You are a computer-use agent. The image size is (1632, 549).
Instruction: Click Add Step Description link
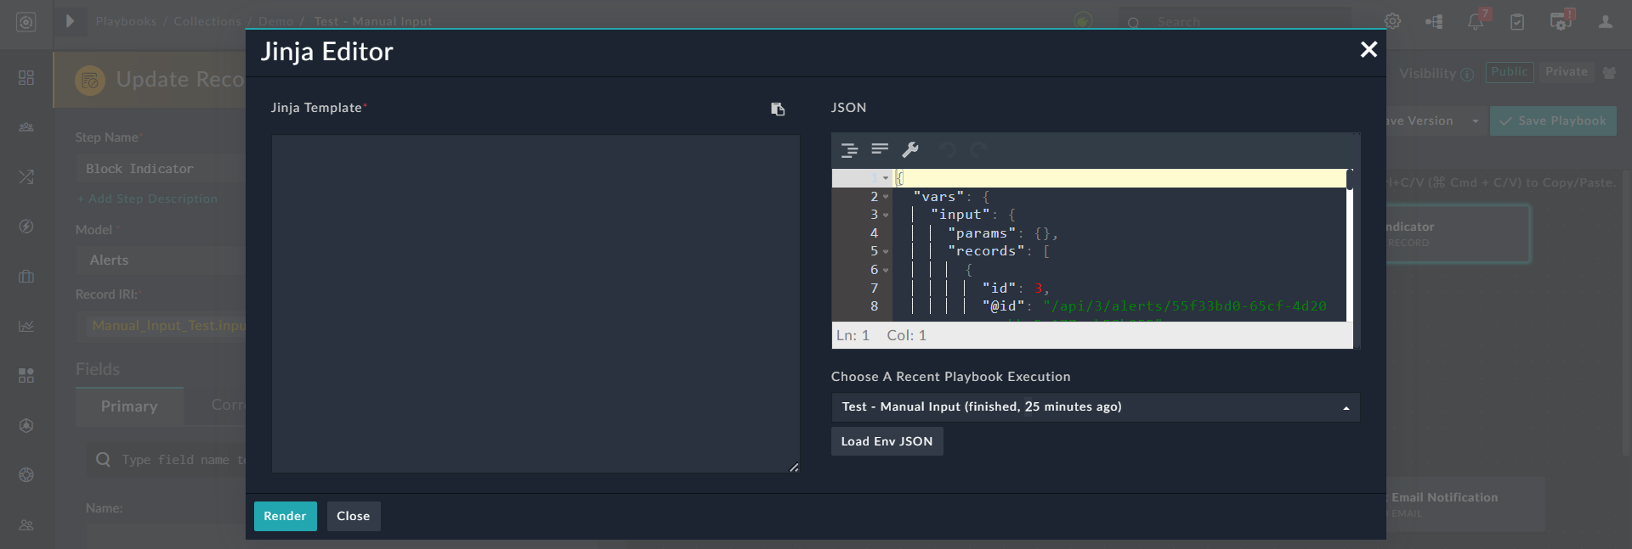[x=147, y=199]
